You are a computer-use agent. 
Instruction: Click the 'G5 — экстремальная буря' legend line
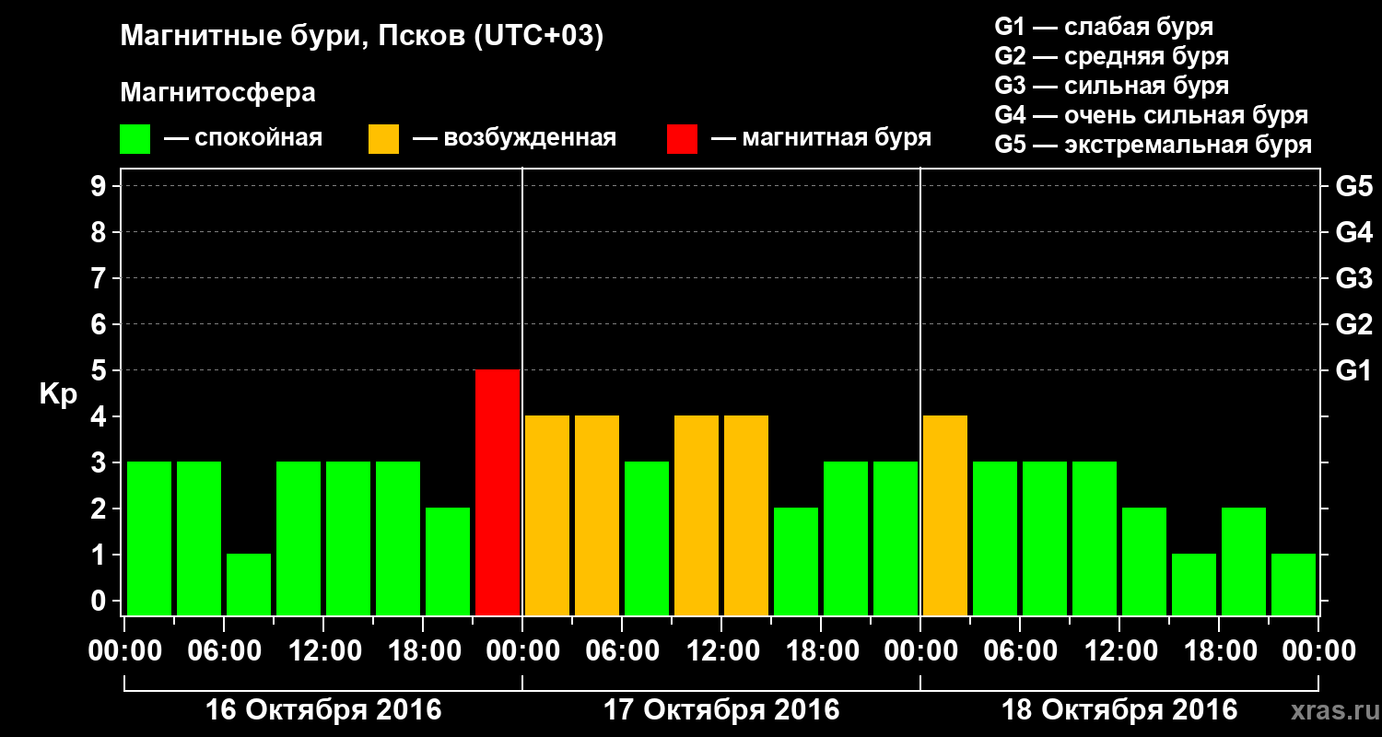click(1153, 145)
